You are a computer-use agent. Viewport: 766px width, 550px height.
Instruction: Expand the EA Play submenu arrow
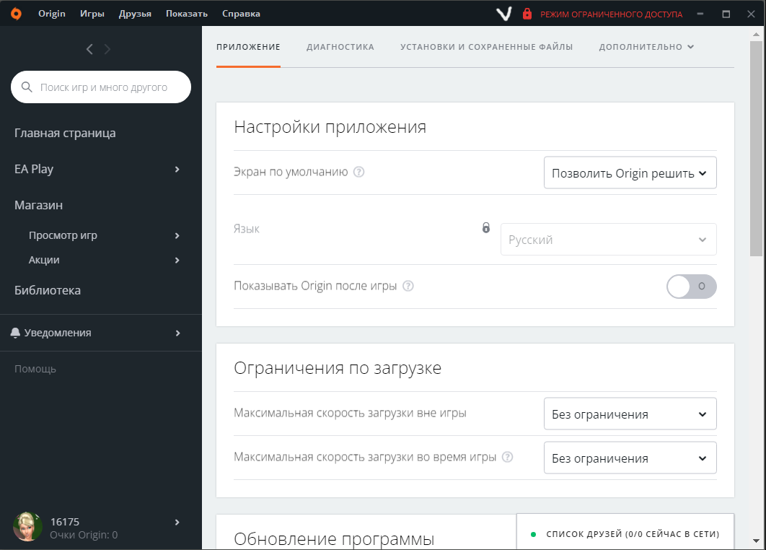coord(177,169)
